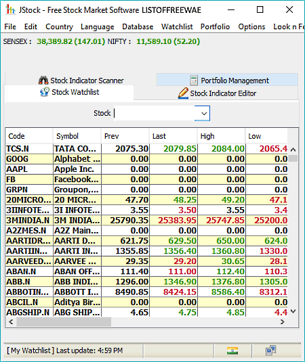Viewport: 305px width, 362px height.
Task: Click the horizontal scrollbar thumb
Action: point(64,322)
